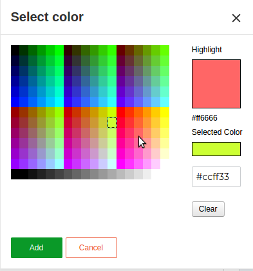
Task: Click the Selected Color preview bar
Action: 216,149
